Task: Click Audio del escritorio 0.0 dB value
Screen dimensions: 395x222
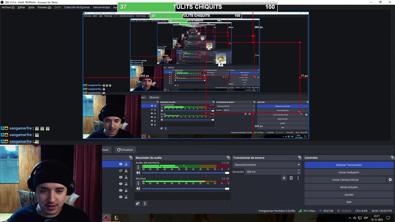Action: tap(225, 163)
